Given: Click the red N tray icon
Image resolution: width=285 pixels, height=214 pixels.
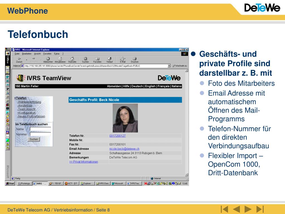Looking at the screenshot, I should [x=146, y=183].
